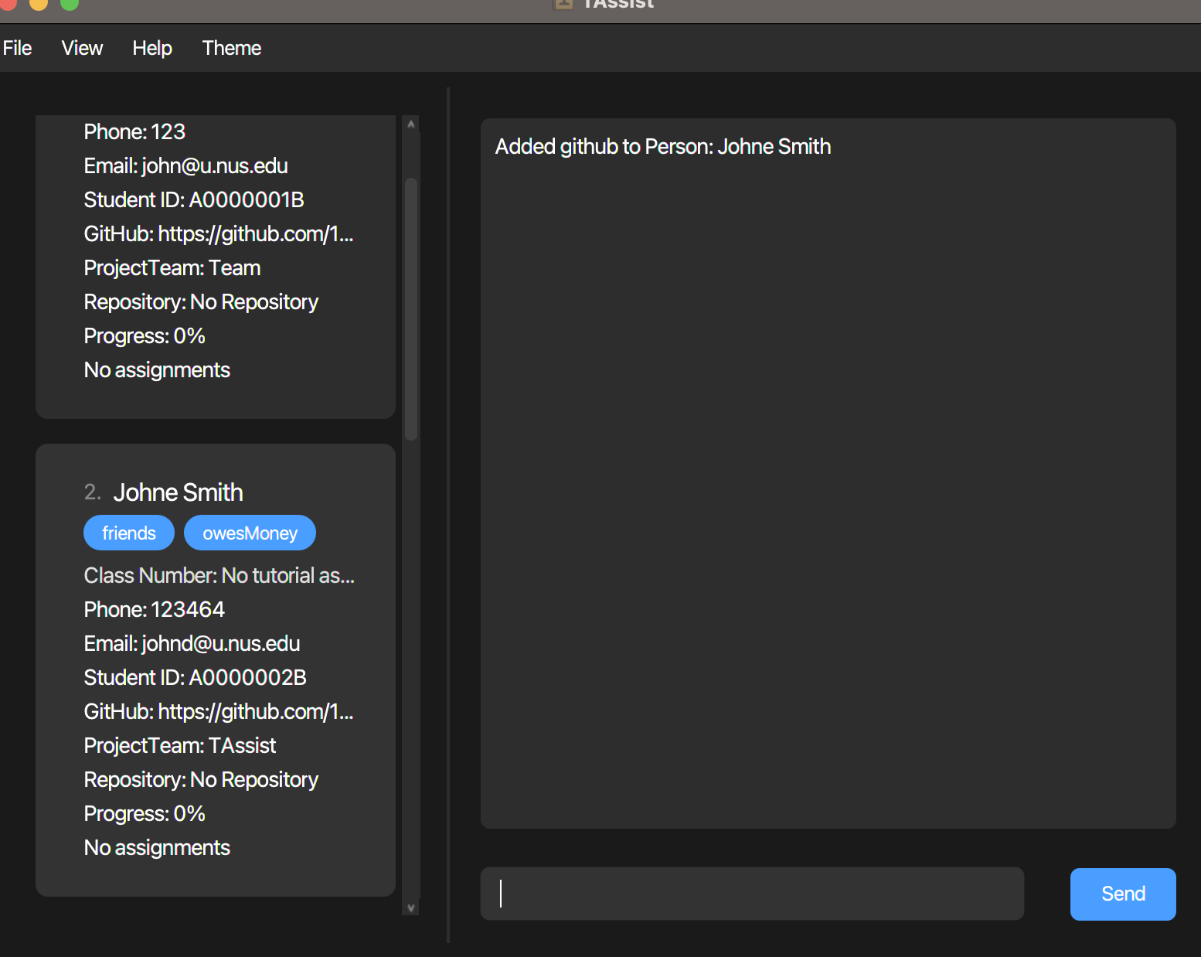Image resolution: width=1201 pixels, height=957 pixels.
Task: Focus the command input field
Action: pos(752,894)
